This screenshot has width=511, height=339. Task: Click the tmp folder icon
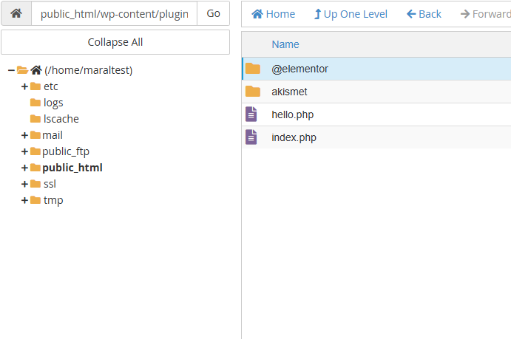[35, 200]
